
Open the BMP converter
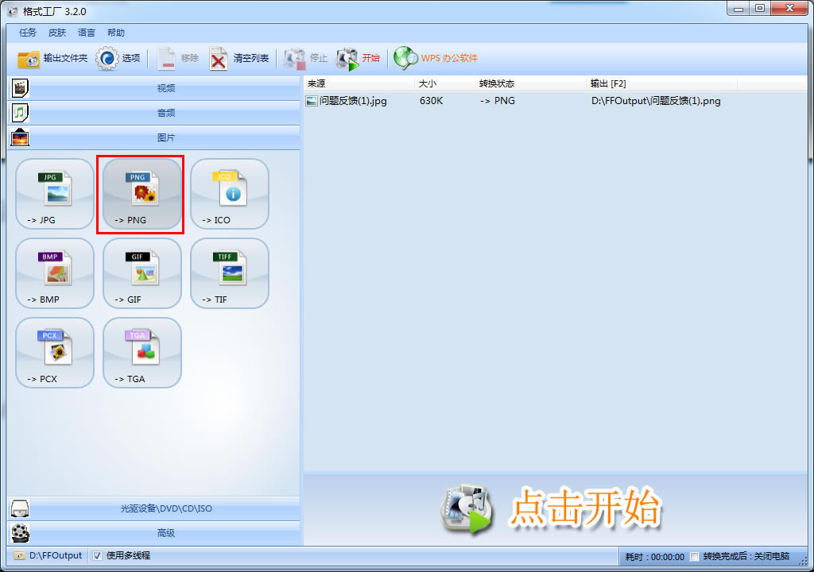(54, 273)
